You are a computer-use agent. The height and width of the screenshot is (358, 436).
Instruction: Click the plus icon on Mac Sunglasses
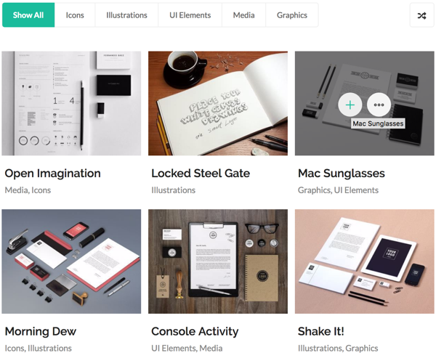click(x=350, y=105)
